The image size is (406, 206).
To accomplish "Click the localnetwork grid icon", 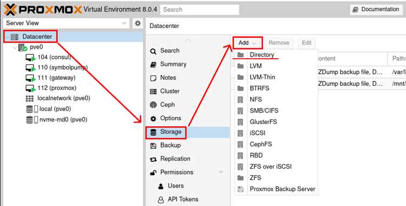I will tap(30, 99).
